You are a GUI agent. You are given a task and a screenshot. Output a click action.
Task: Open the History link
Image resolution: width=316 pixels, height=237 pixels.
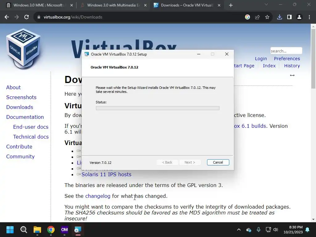(x=292, y=66)
